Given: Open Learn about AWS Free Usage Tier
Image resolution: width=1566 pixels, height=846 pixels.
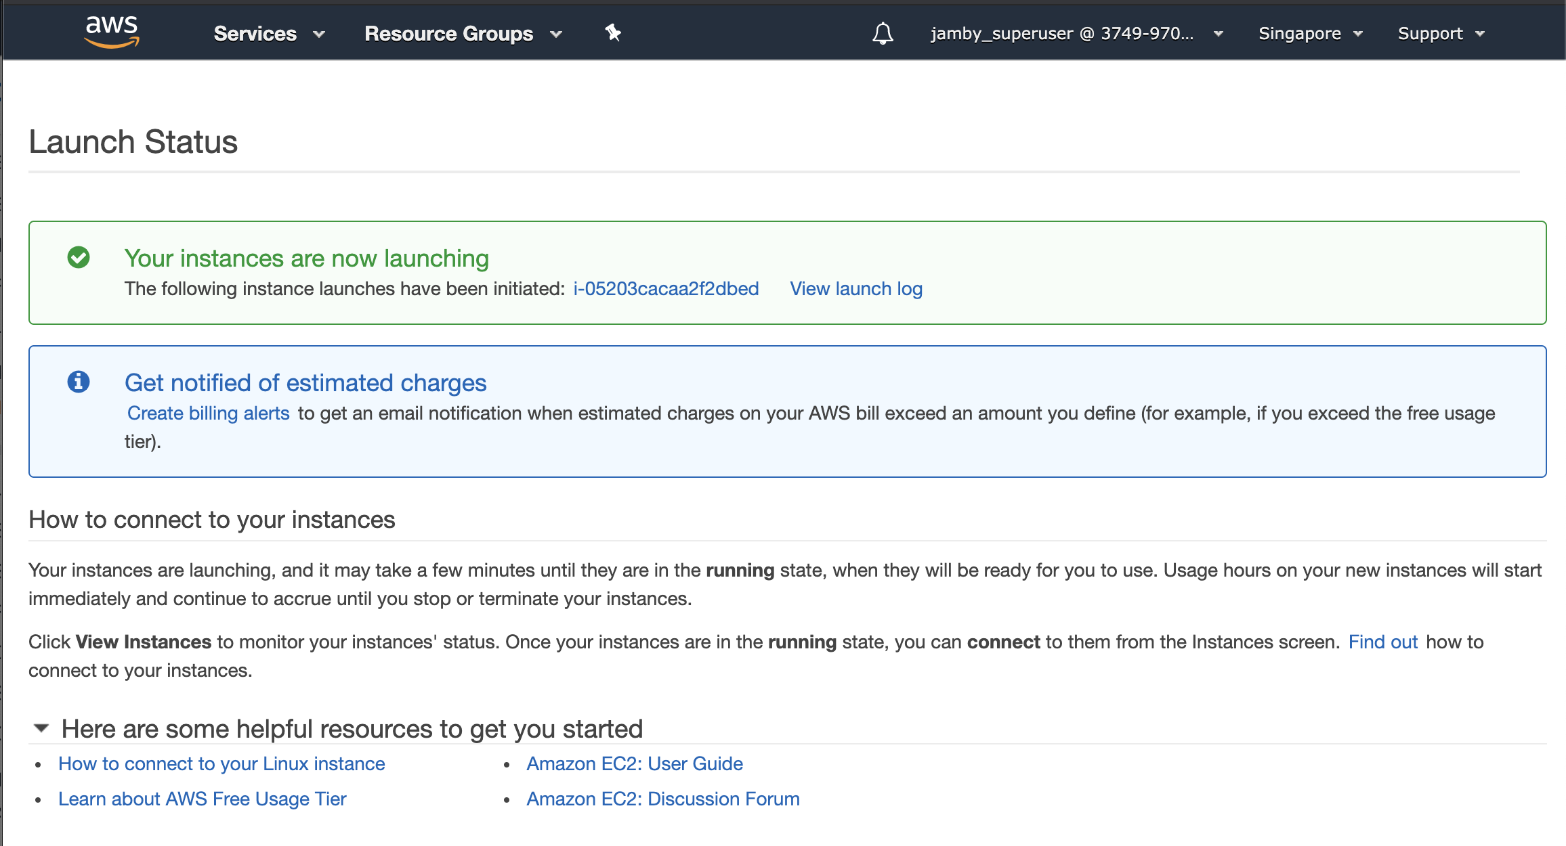Looking at the screenshot, I should coord(202,799).
